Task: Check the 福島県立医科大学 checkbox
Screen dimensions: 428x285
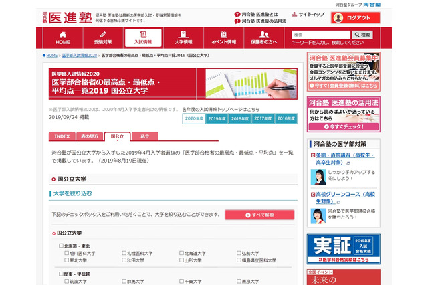Action: click(239, 260)
